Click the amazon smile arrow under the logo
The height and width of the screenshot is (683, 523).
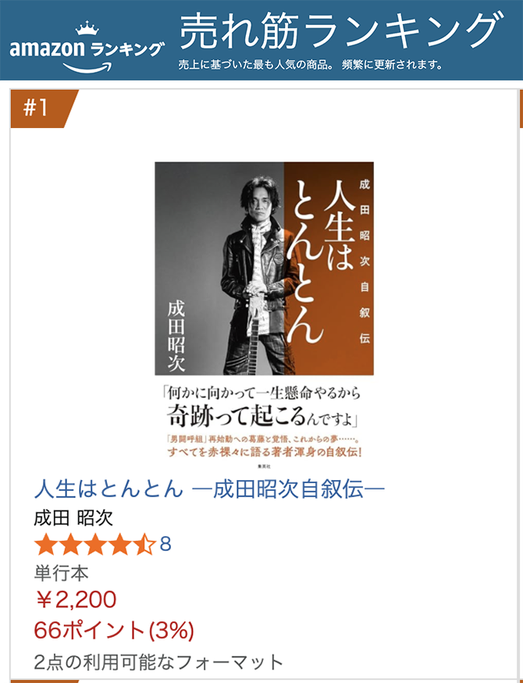(87, 66)
